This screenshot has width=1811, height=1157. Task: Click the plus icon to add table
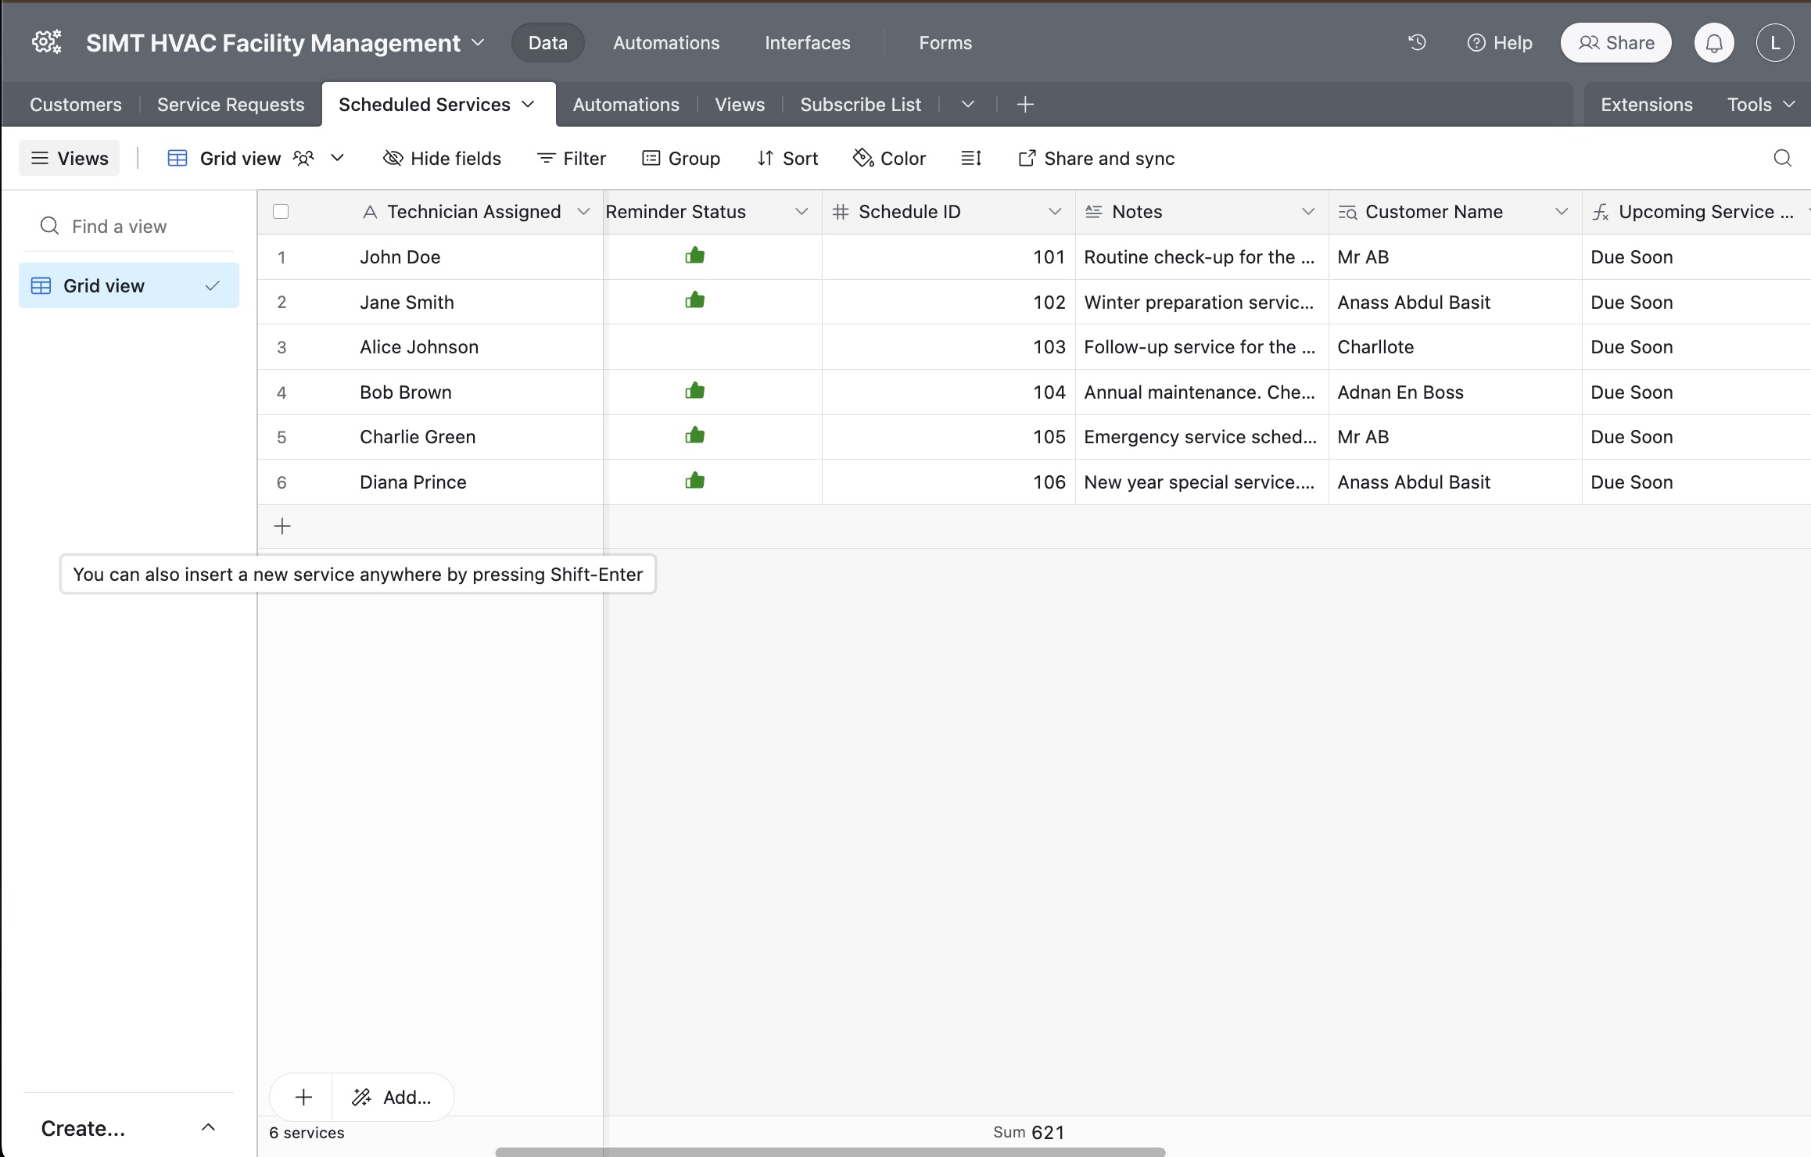point(1025,105)
